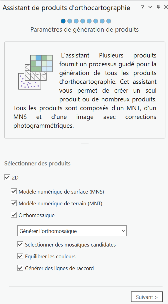
Task: Click the help question mark icon
Action: click(x=142, y=7)
